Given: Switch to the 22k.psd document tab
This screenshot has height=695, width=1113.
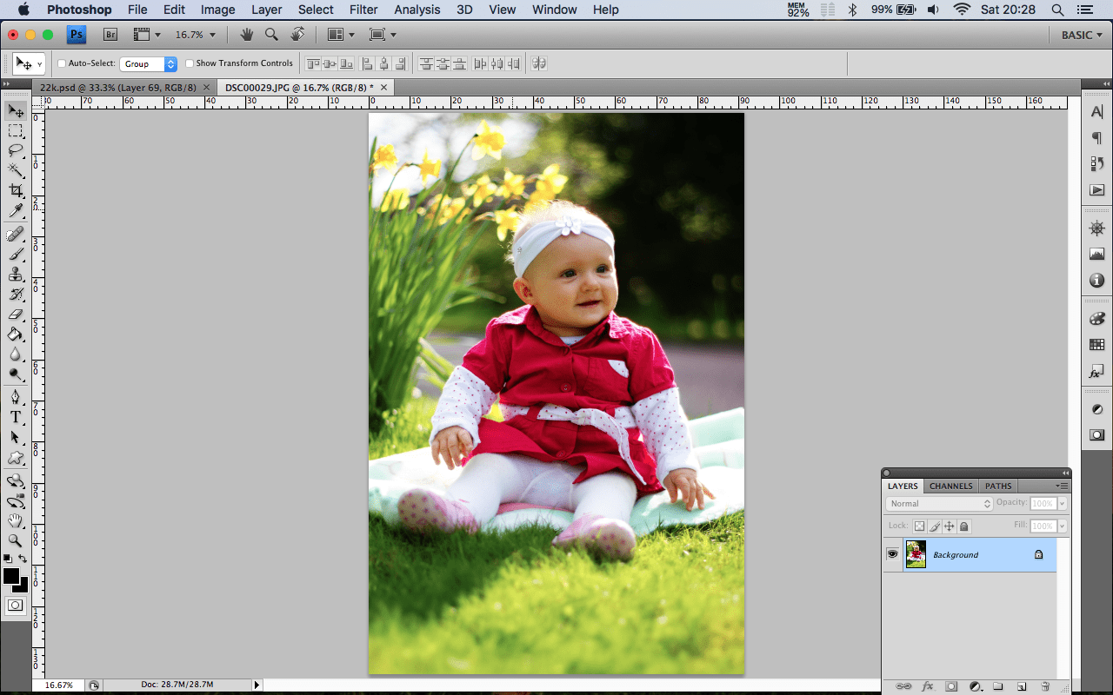Looking at the screenshot, I should tap(118, 88).
